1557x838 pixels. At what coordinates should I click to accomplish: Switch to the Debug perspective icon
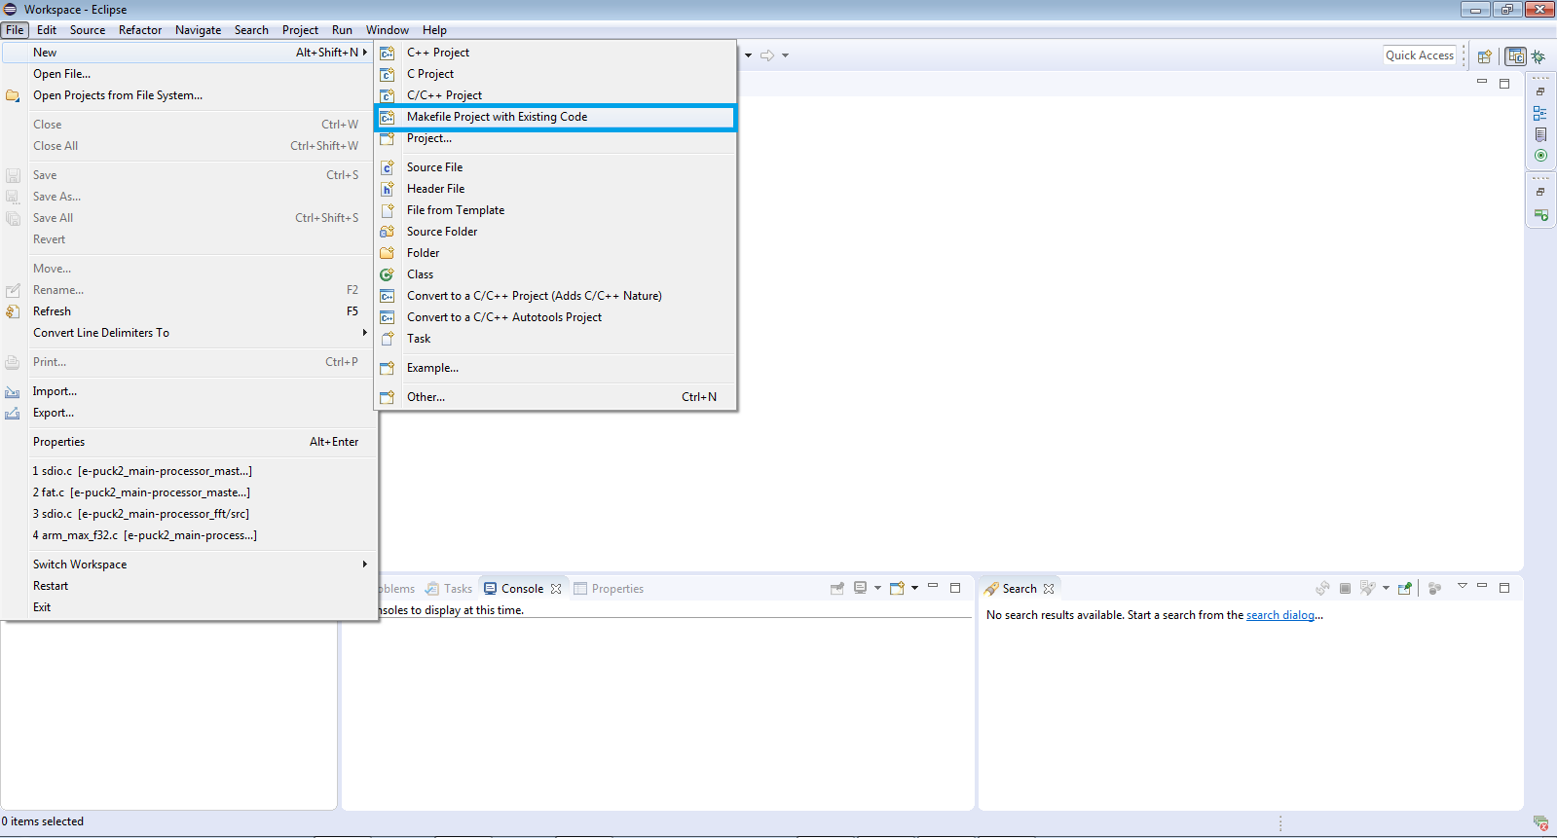[x=1538, y=56]
